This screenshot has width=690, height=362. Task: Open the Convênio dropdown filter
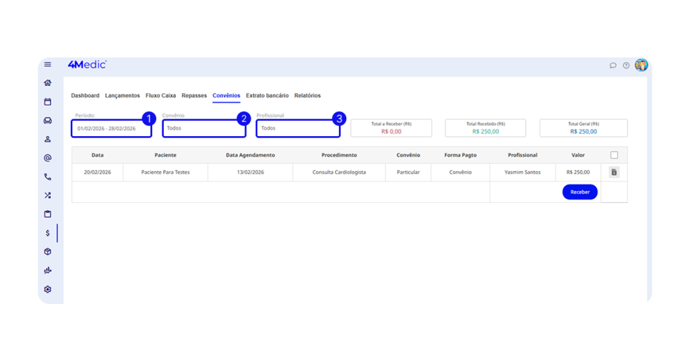pyautogui.click(x=204, y=128)
